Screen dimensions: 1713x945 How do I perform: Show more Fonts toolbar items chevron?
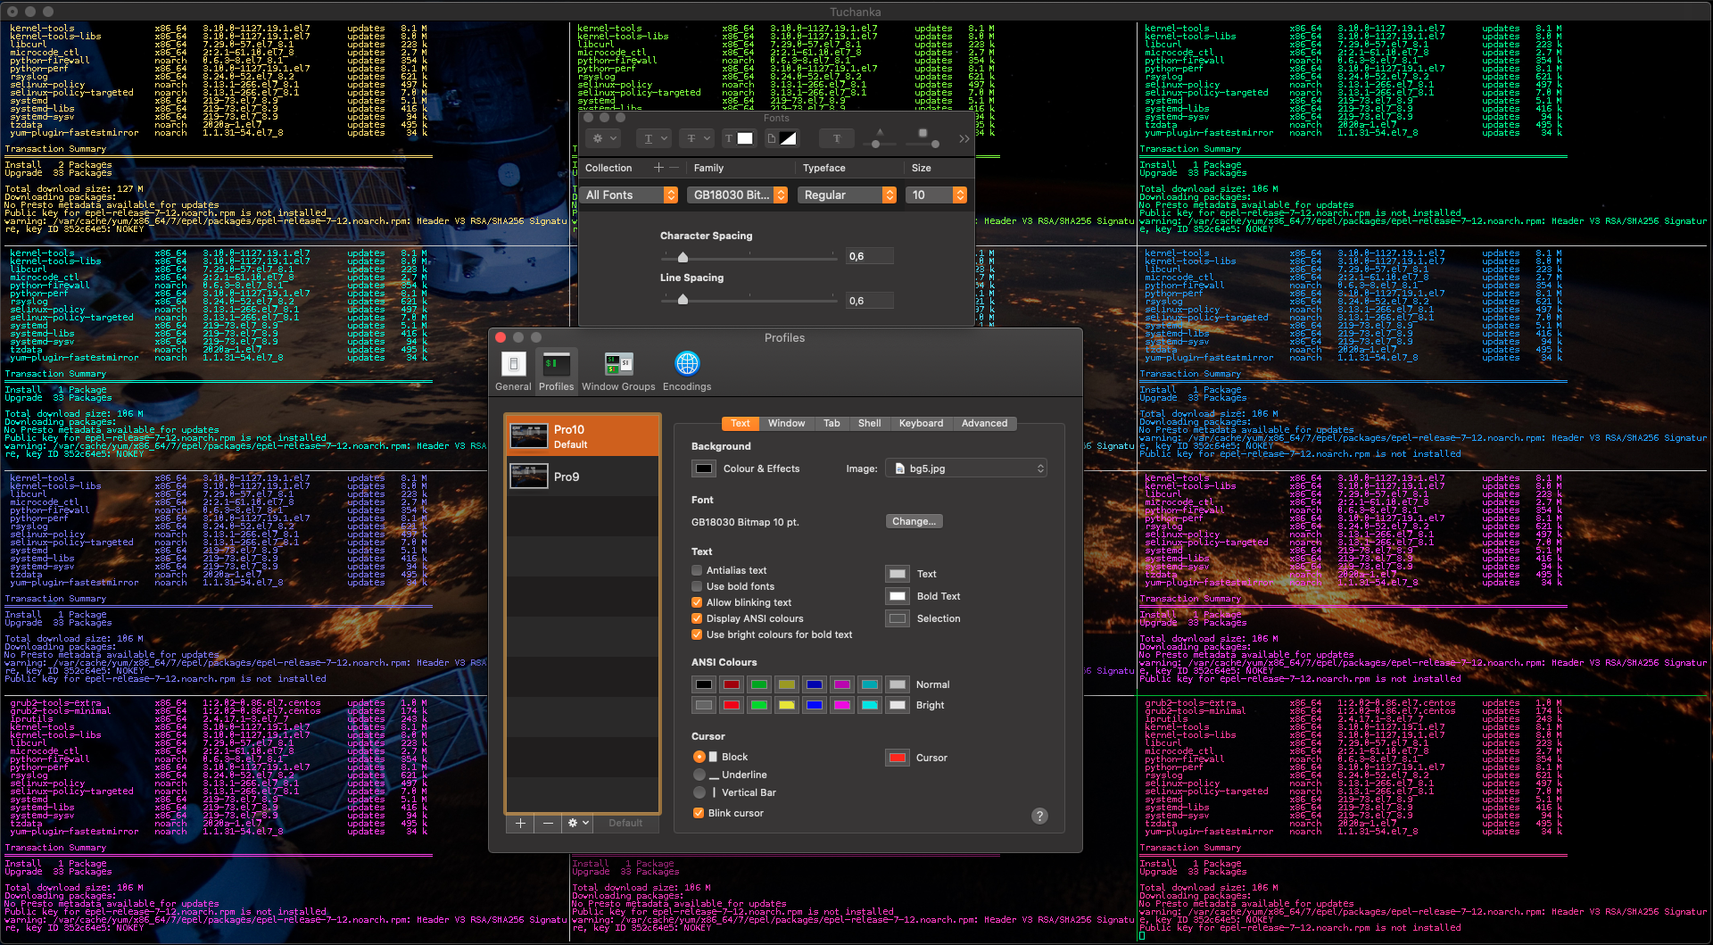tap(964, 138)
